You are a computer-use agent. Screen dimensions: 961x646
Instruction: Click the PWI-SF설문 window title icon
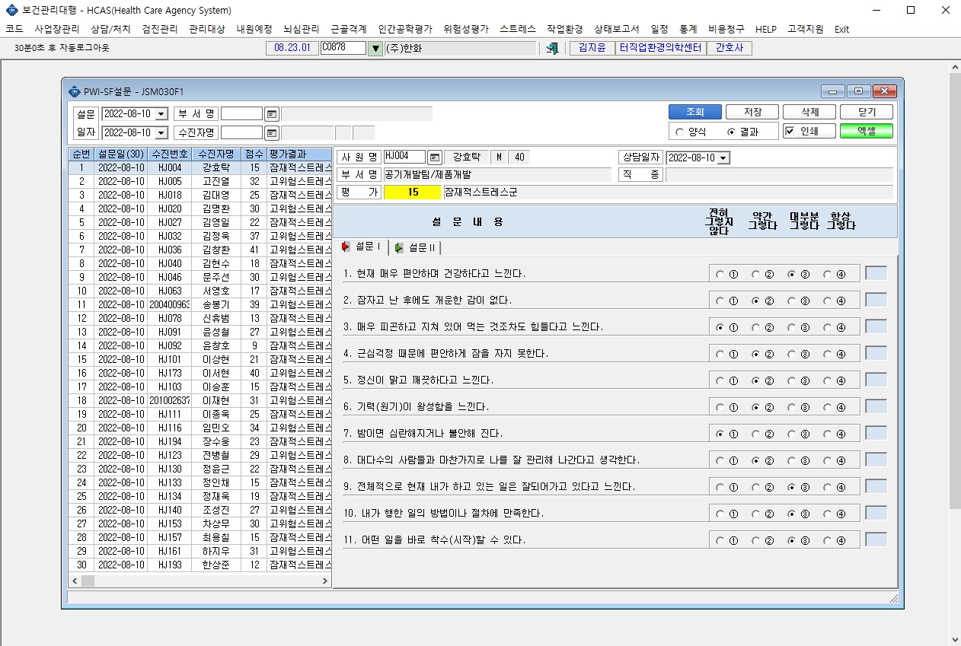point(74,91)
